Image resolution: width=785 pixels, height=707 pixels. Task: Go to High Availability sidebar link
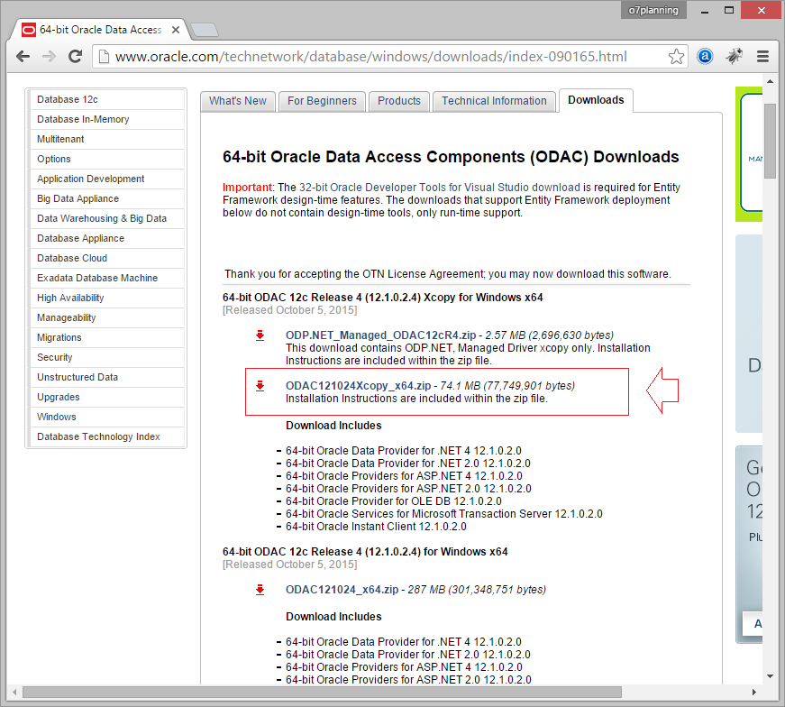coord(106,298)
